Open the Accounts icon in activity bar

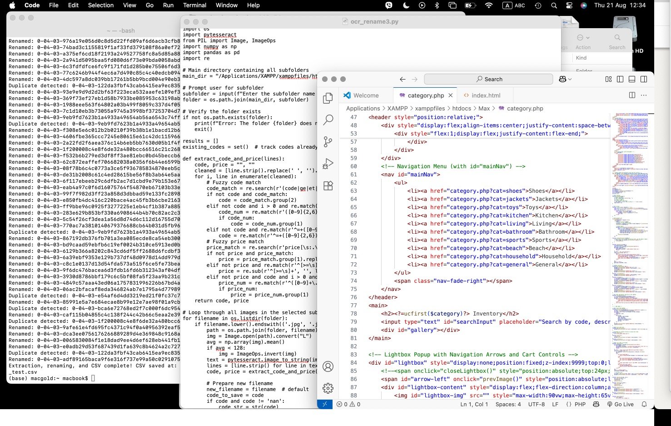(328, 366)
